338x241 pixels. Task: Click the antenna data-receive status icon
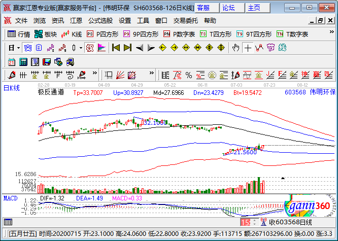pos(263,222)
